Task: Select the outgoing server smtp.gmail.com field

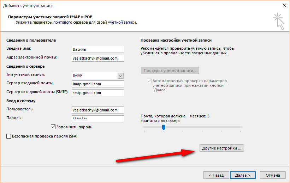Action: [98, 93]
